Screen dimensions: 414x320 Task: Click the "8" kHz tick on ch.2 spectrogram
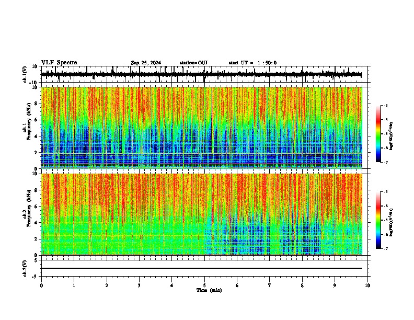click(x=37, y=190)
